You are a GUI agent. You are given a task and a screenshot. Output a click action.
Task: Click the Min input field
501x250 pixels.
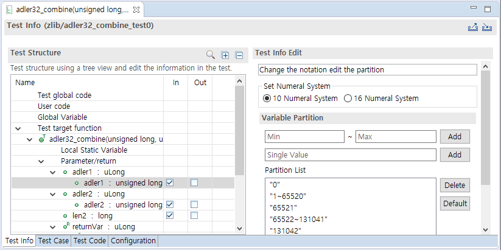304,137
